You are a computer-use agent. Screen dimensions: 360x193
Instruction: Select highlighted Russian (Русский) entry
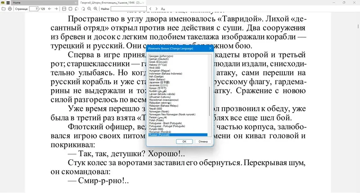[x=178, y=135]
